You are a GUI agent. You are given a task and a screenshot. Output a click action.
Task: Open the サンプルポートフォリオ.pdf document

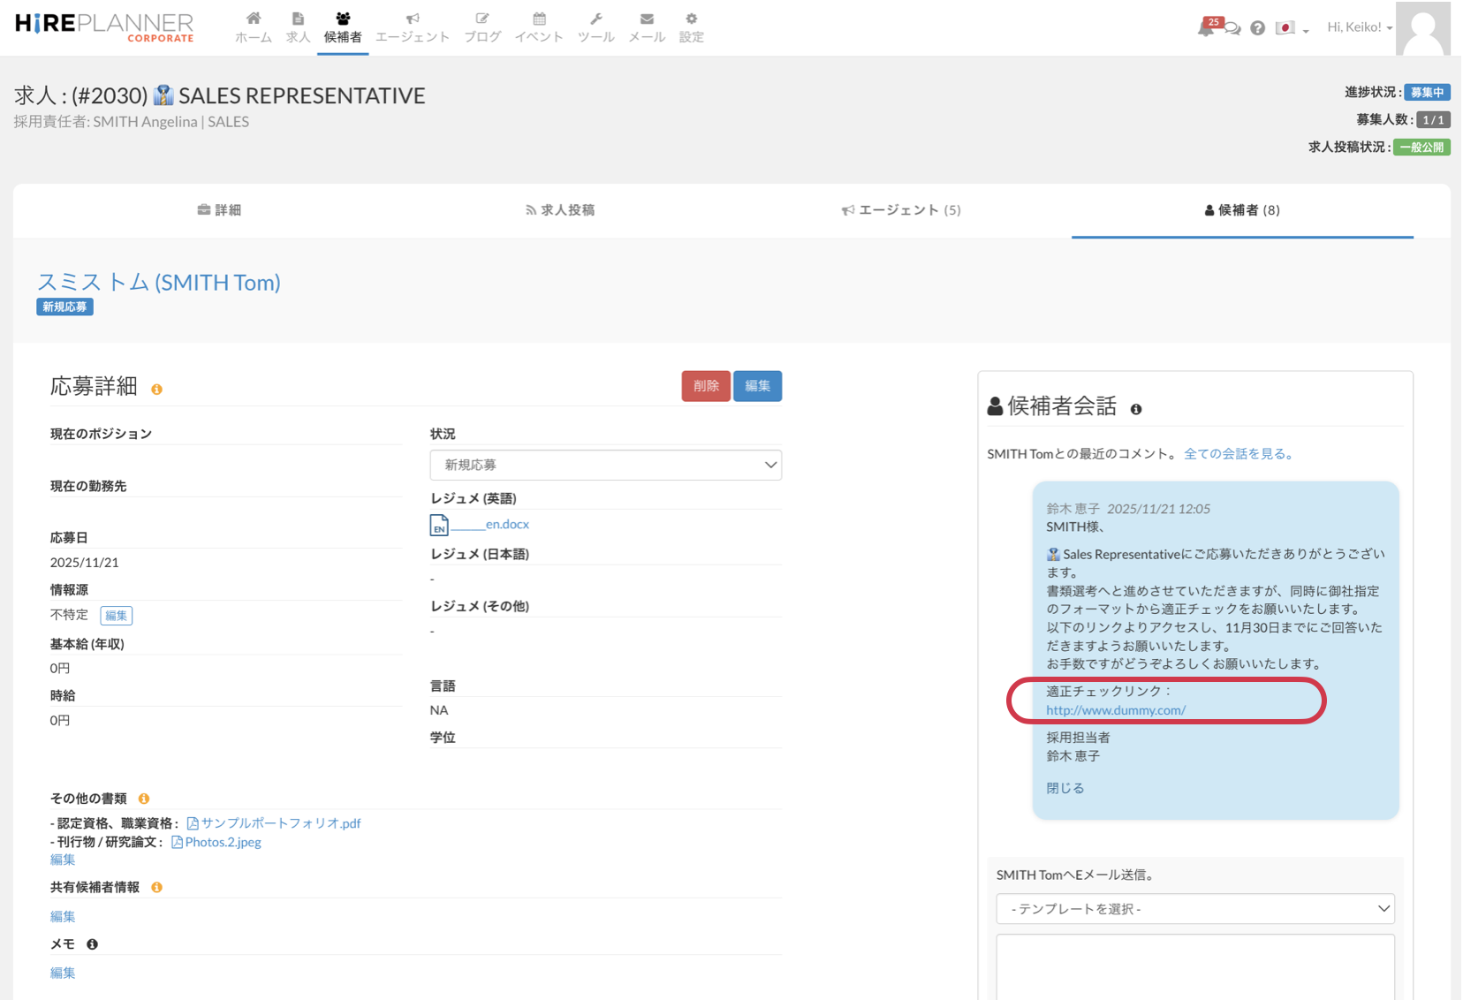(280, 823)
